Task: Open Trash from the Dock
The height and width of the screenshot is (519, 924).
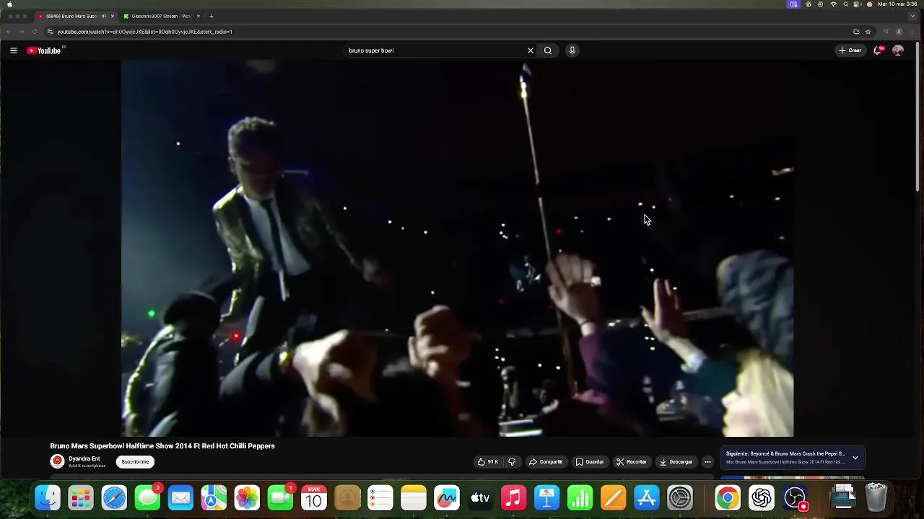Action: coord(876,497)
